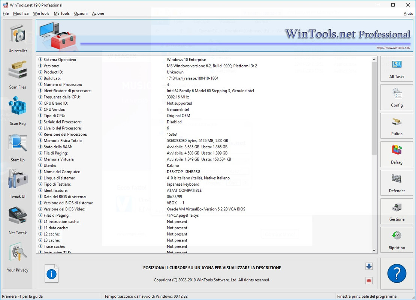Open the Aiuto help menu

(408, 13)
